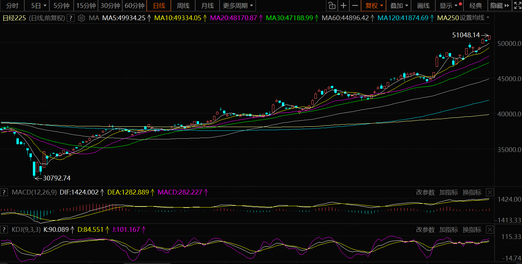Click the KDJ help question mark icon

click(x=4, y=230)
